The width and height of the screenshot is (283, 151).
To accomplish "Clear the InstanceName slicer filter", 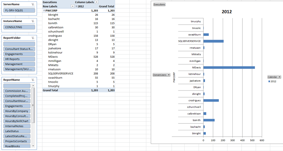I will point(33,21).
